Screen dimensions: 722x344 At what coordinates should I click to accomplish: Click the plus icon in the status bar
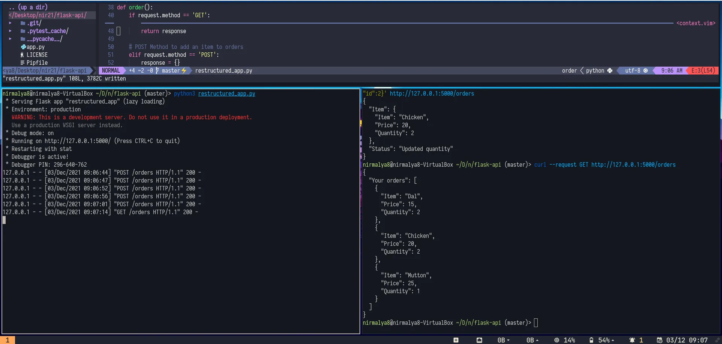[x=456, y=340]
